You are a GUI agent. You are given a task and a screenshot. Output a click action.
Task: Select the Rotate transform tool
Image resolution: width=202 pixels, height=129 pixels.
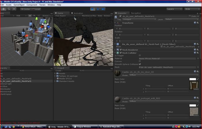click(9, 9)
